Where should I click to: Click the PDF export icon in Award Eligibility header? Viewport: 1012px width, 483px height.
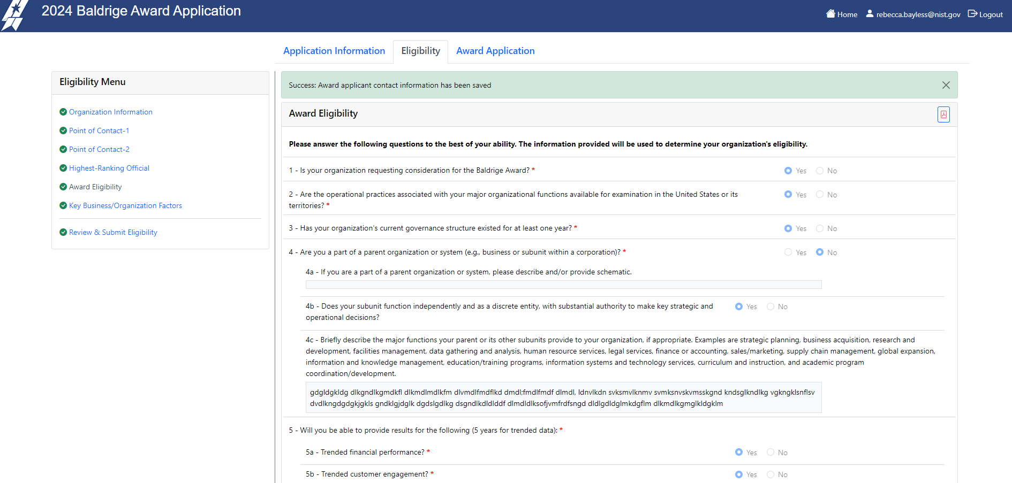[x=943, y=114]
